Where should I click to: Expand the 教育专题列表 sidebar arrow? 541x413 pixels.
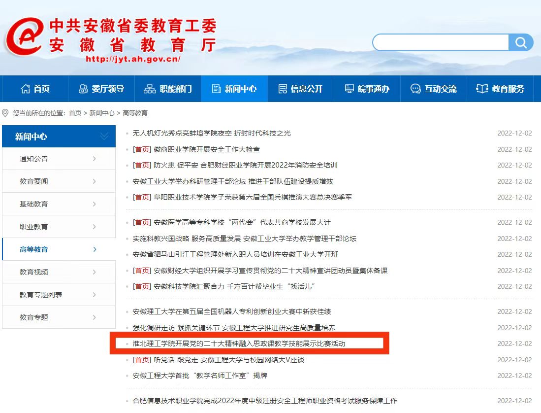coord(94,295)
